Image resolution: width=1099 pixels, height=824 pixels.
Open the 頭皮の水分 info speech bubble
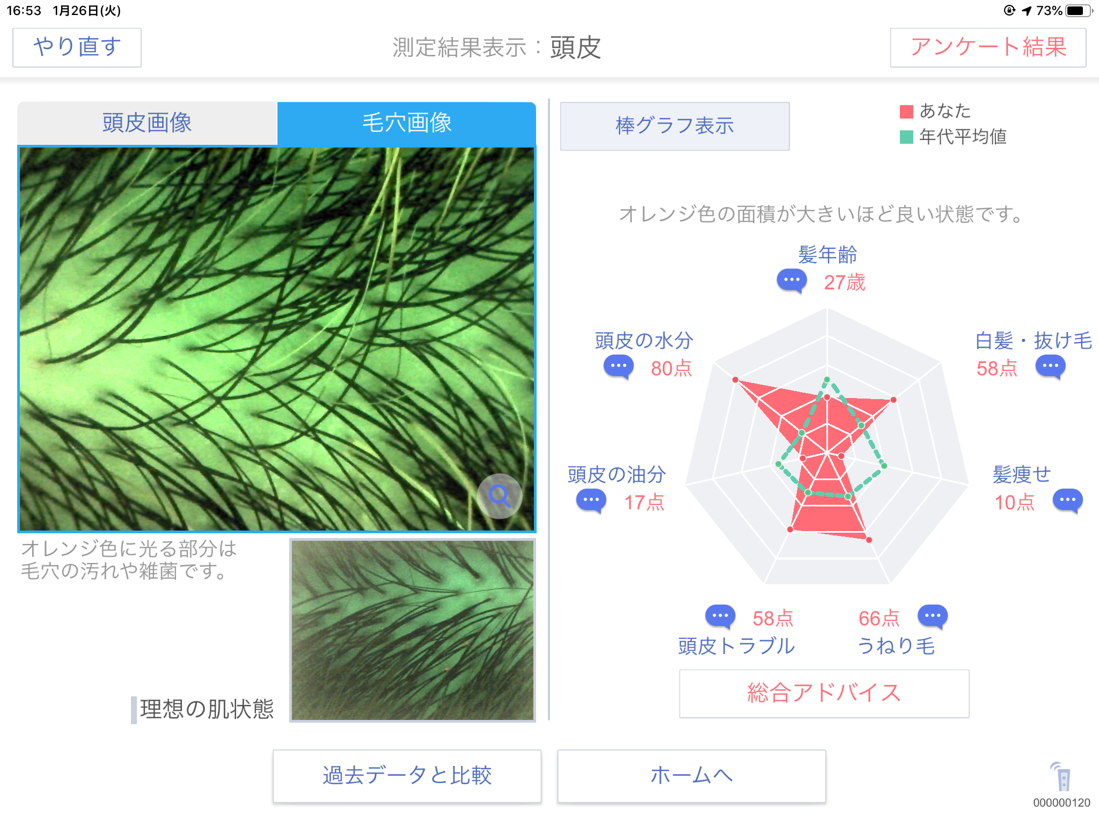619,367
